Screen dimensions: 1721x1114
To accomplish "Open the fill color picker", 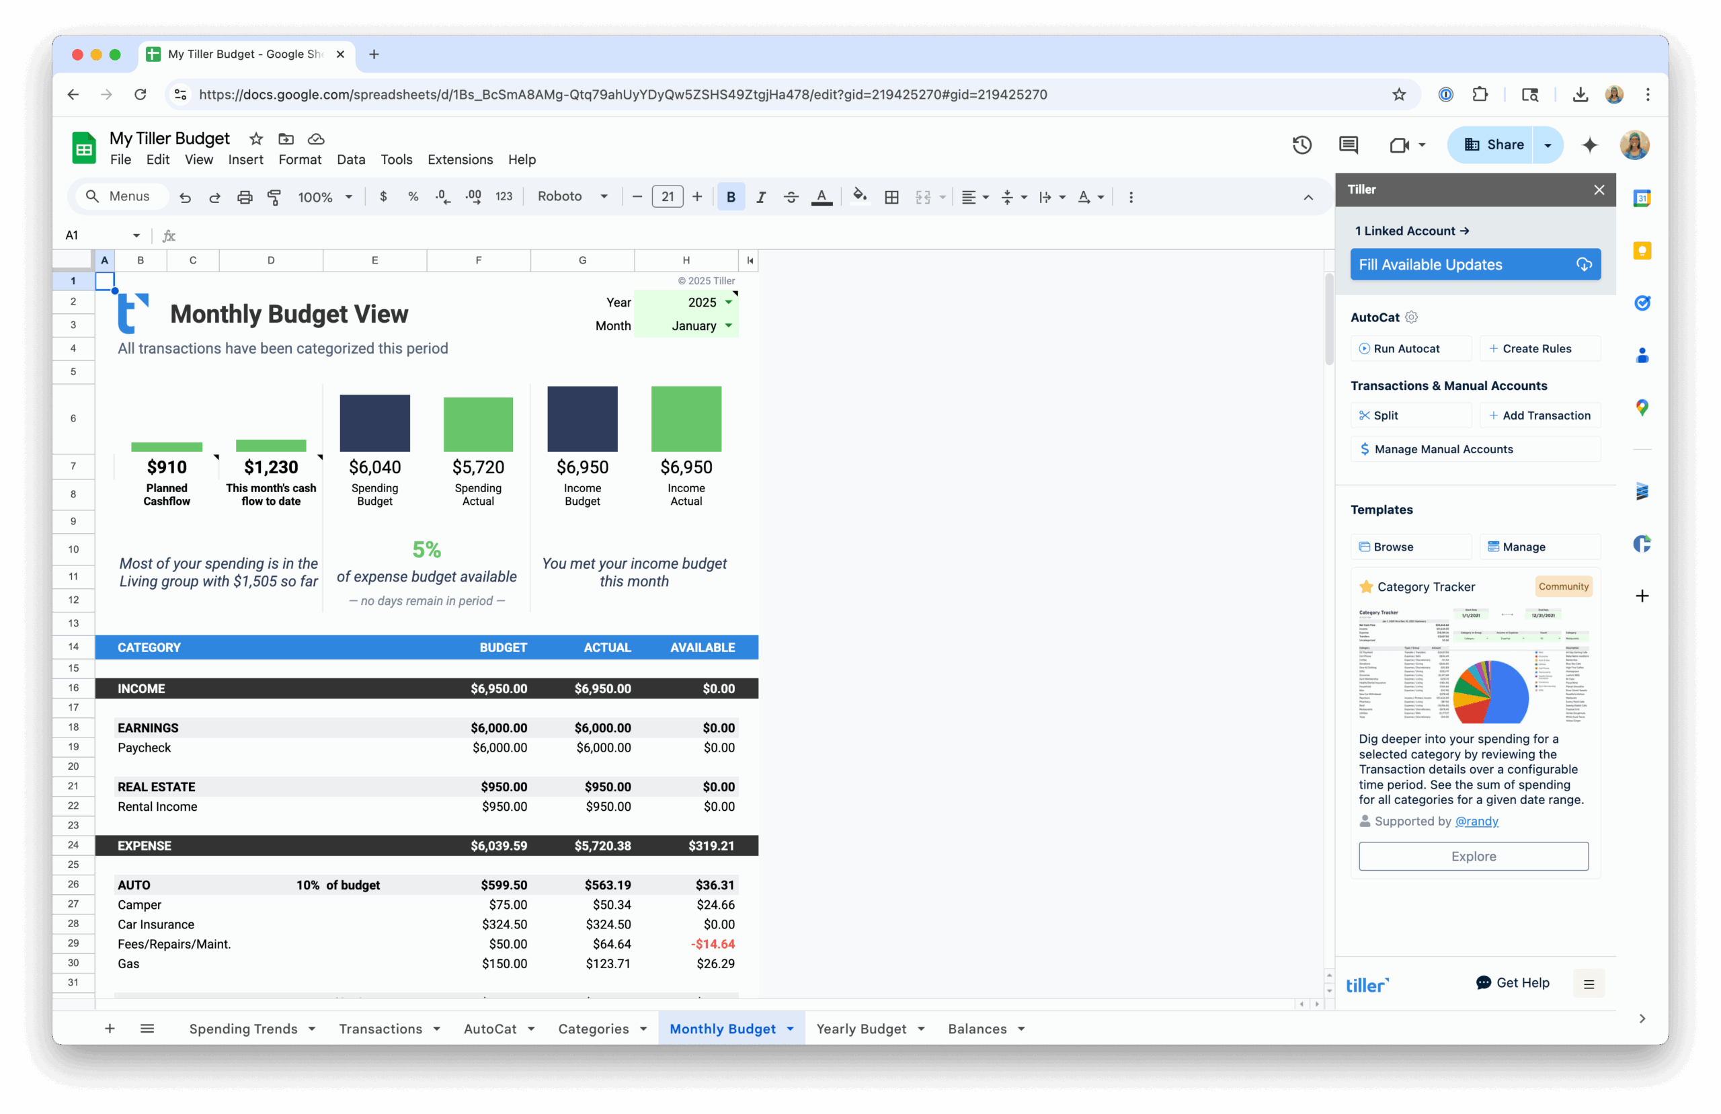I will (x=860, y=196).
